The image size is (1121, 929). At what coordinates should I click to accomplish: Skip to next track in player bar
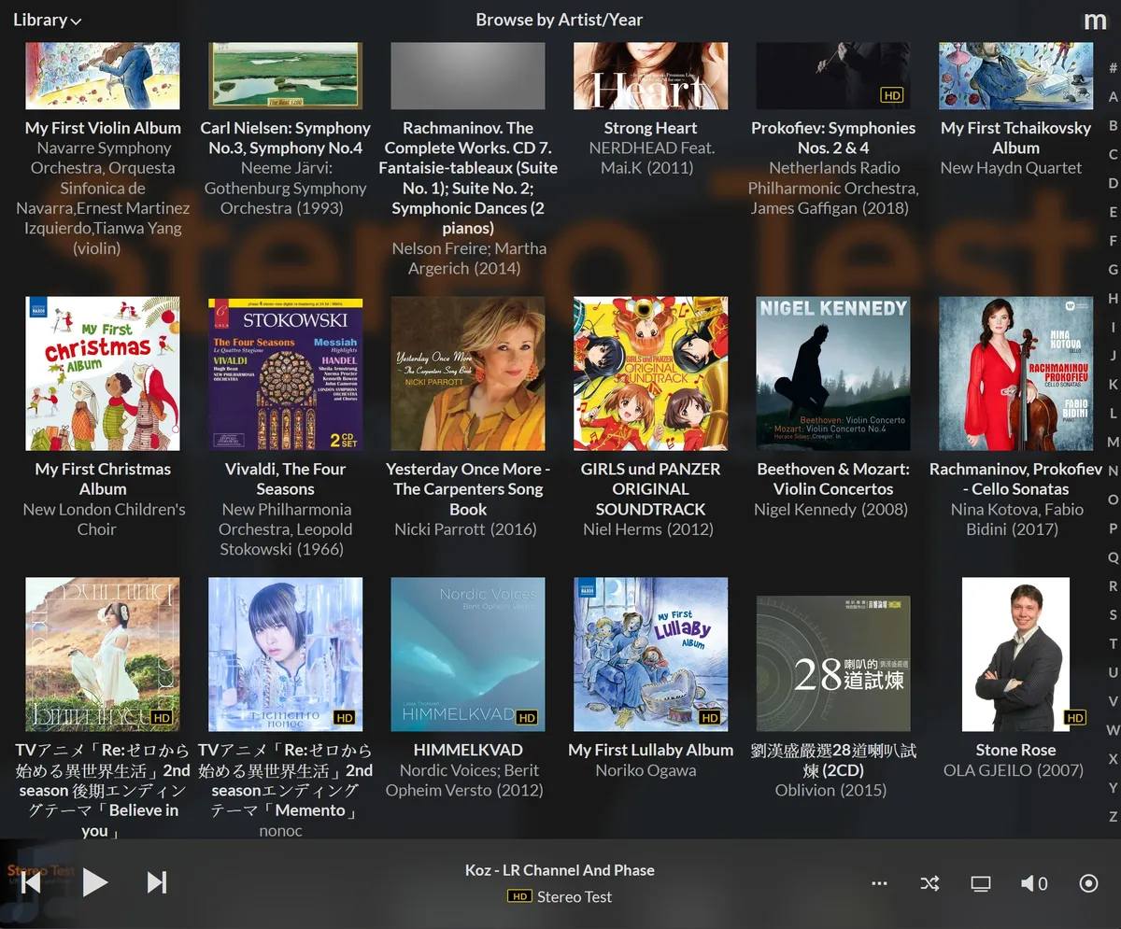pos(157,882)
